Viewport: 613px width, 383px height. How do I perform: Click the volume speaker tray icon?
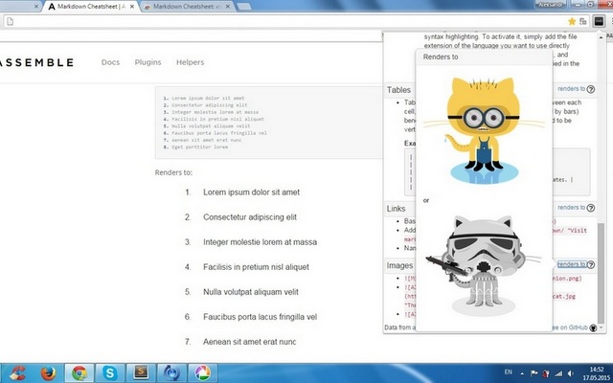[x=571, y=373]
